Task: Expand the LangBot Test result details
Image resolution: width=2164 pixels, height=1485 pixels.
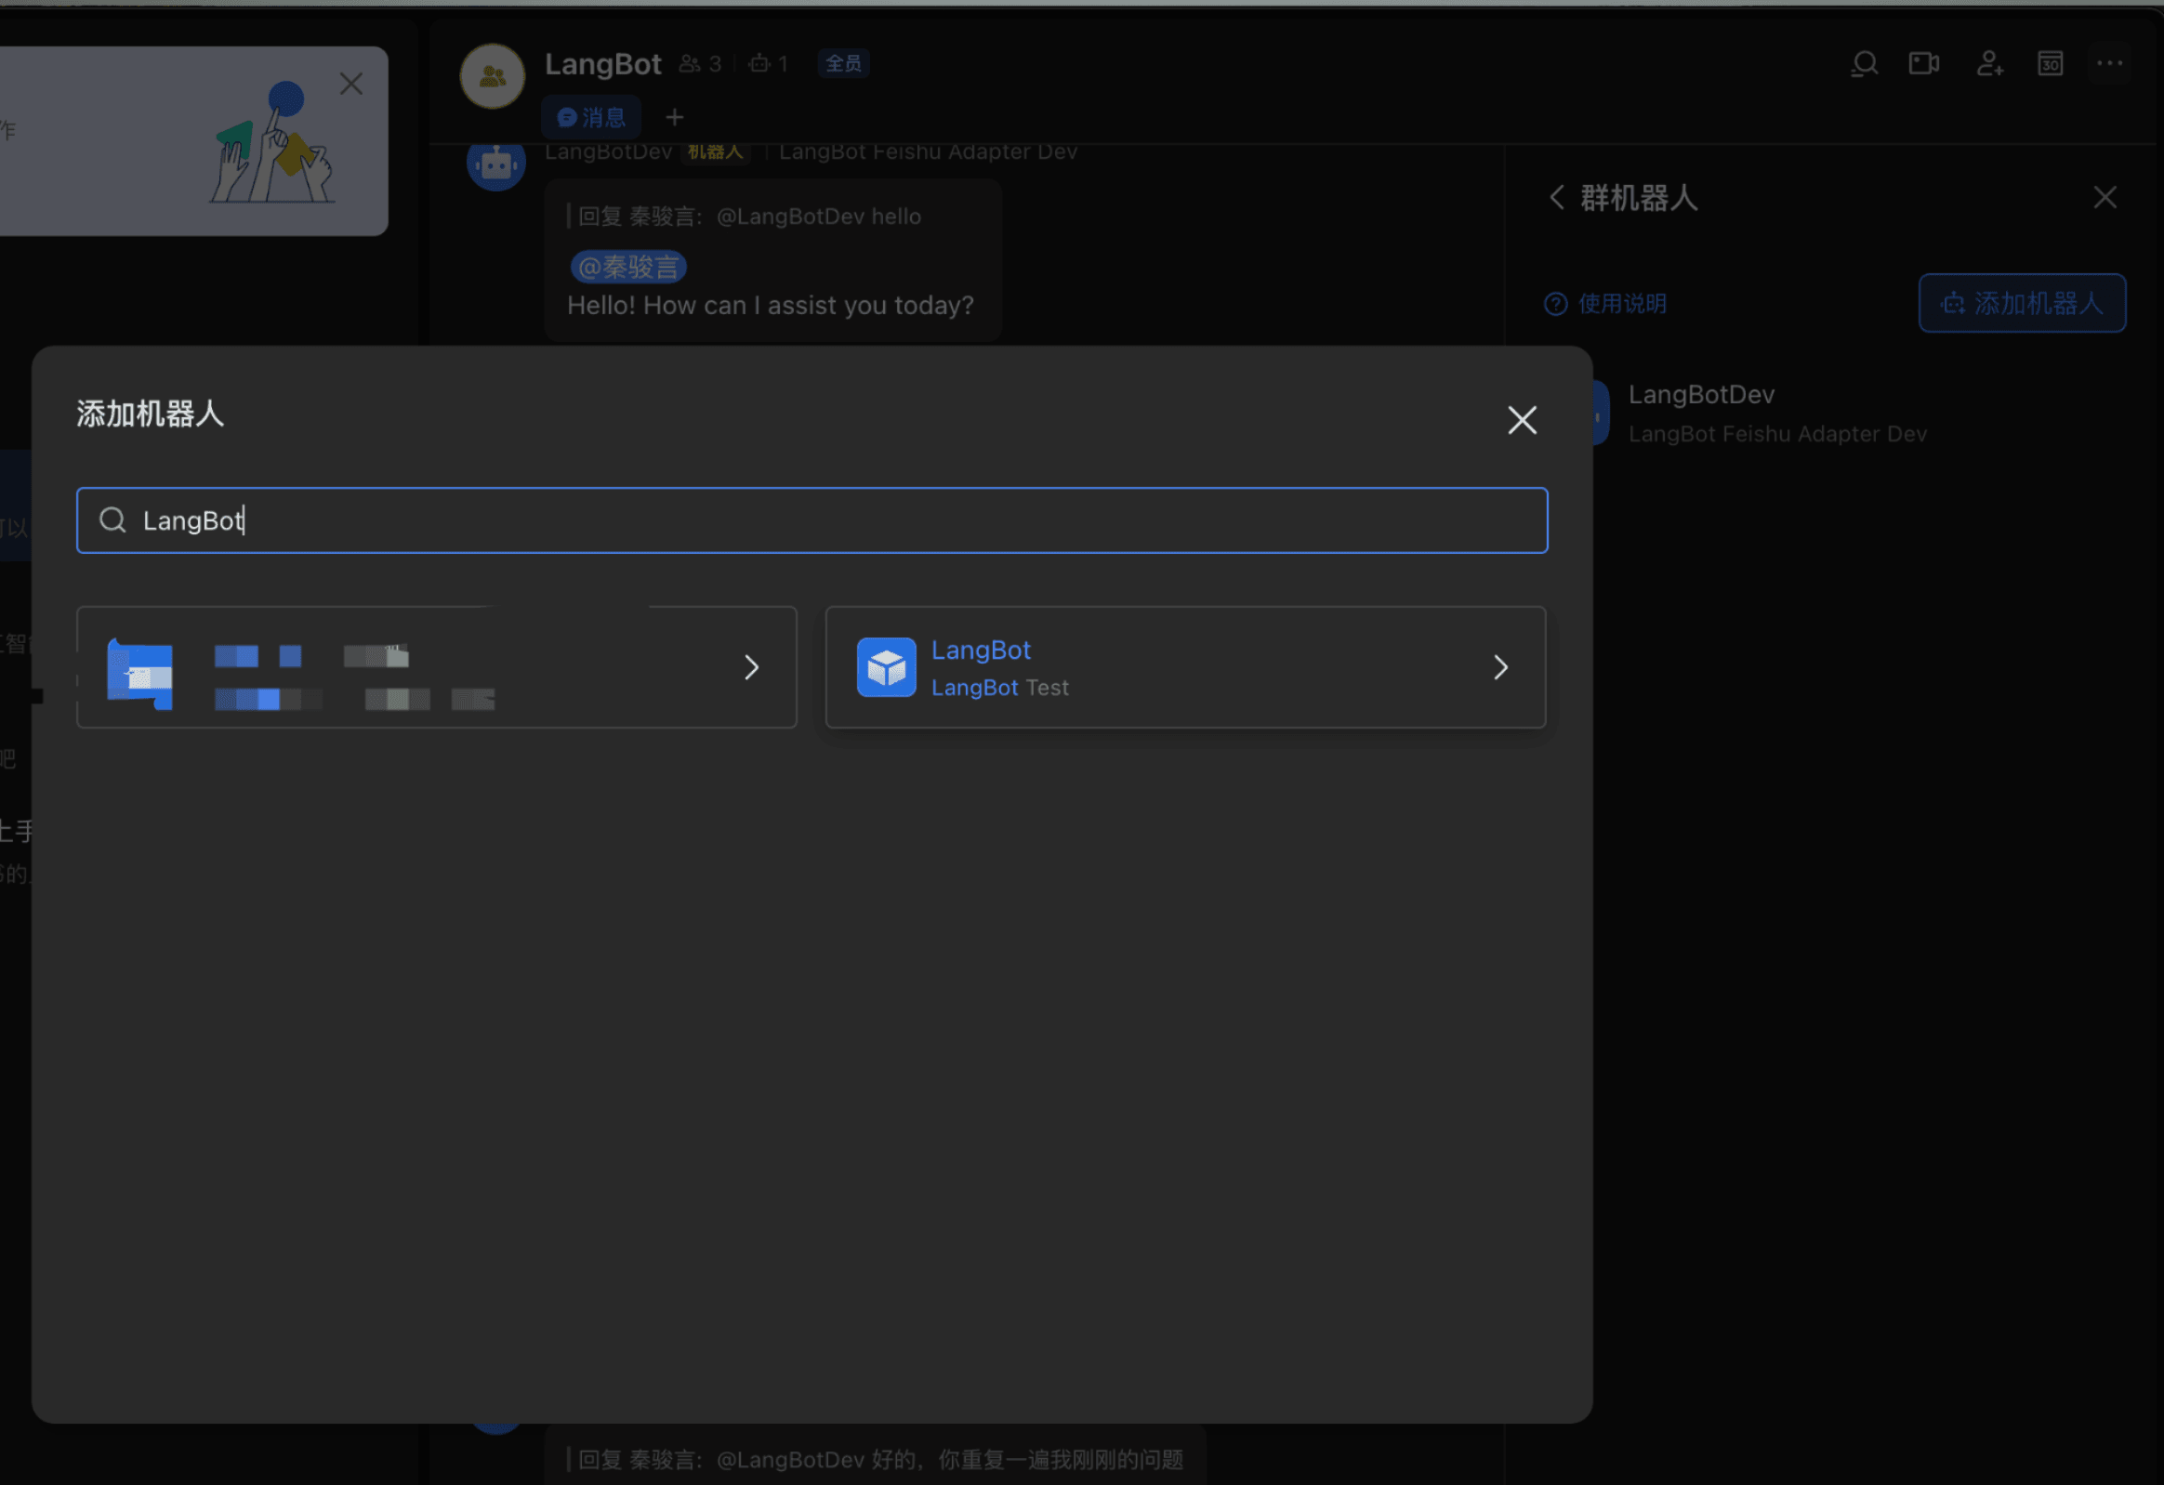Action: (1499, 666)
